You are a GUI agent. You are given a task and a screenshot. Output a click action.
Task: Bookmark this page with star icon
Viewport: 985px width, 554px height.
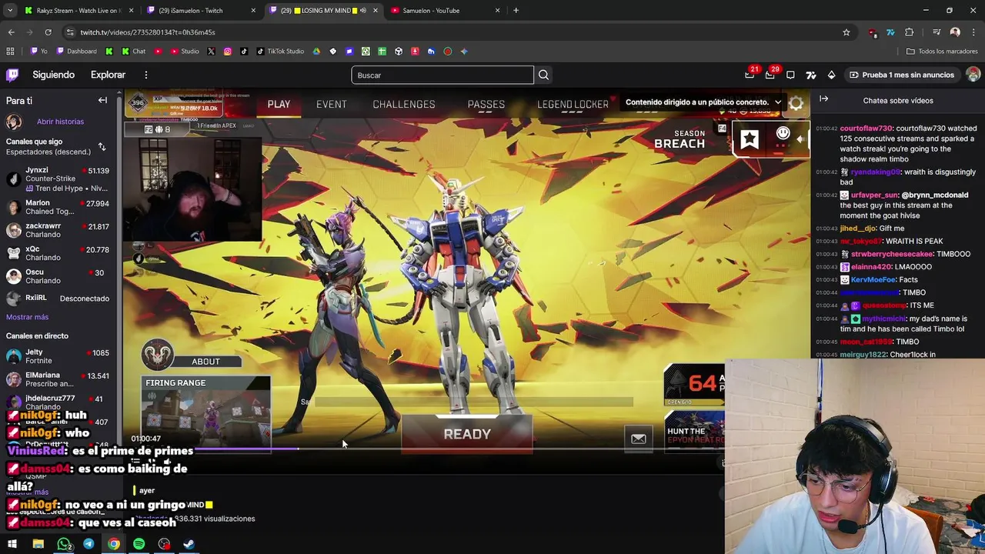(x=846, y=32)
